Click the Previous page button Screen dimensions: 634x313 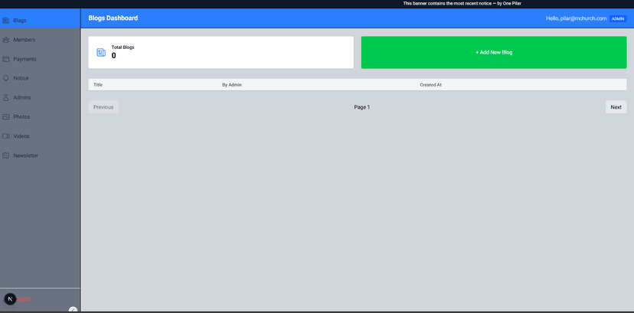click(103, 107)
